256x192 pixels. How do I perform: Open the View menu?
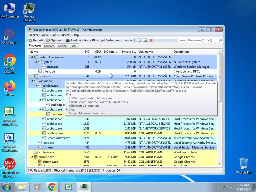point(44,35)
